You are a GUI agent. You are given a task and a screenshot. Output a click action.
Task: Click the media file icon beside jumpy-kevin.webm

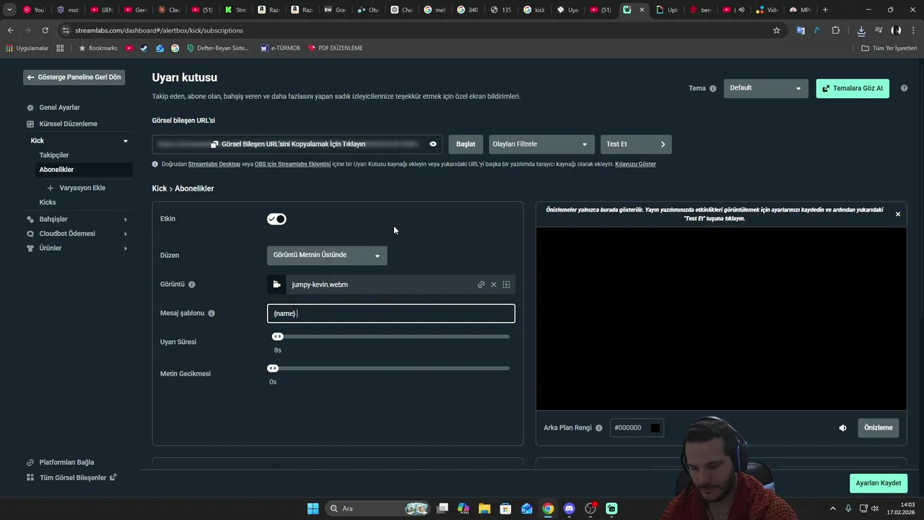276,285
